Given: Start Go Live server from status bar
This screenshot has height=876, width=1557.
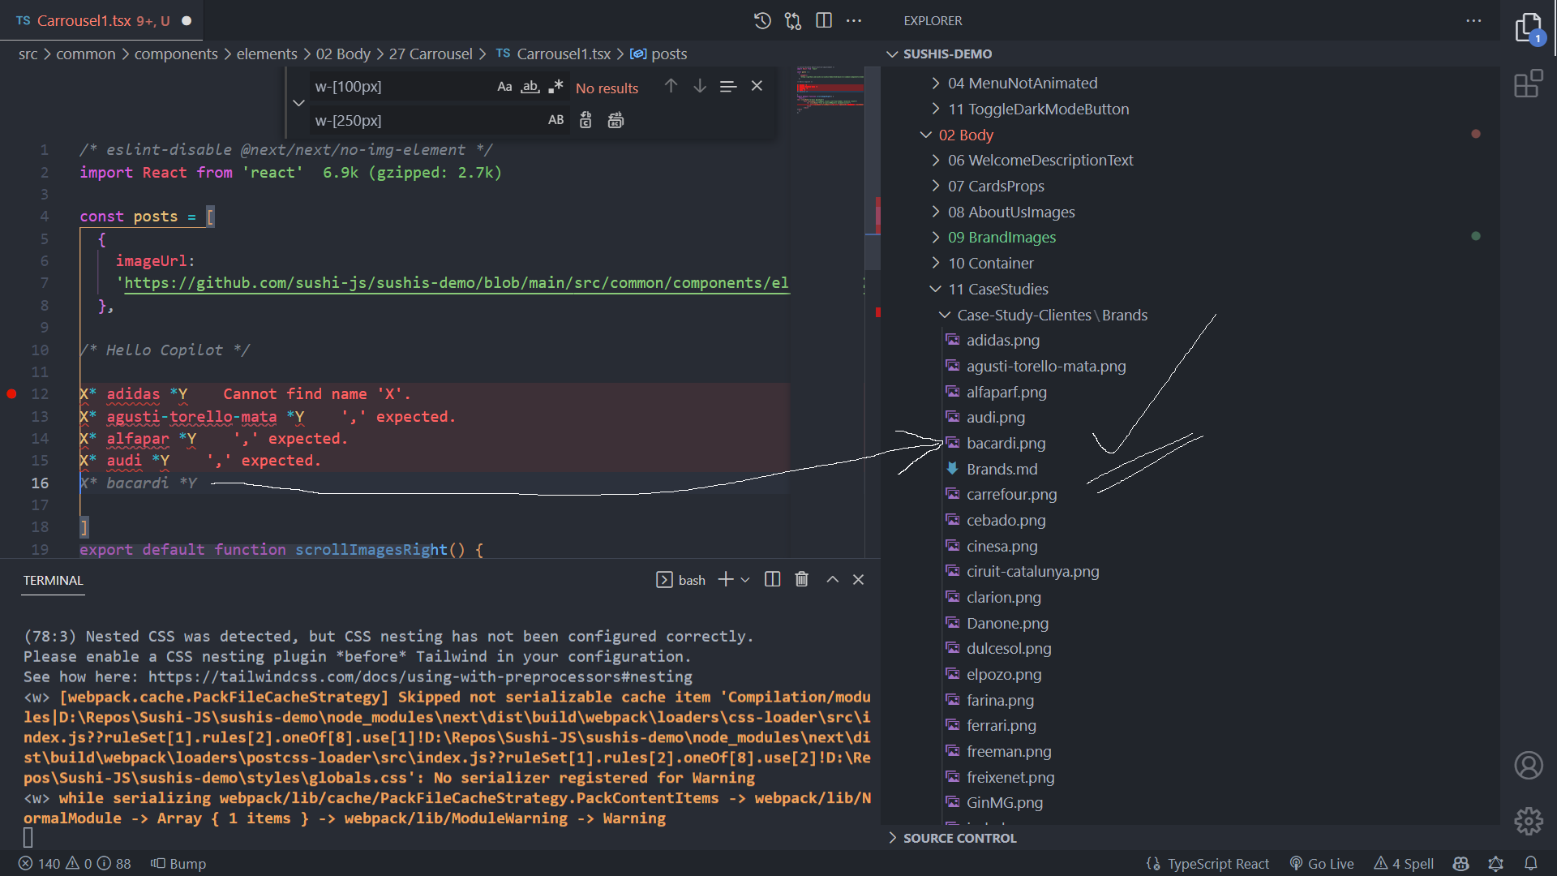Looking at the screenshot, I should 1322,864.
